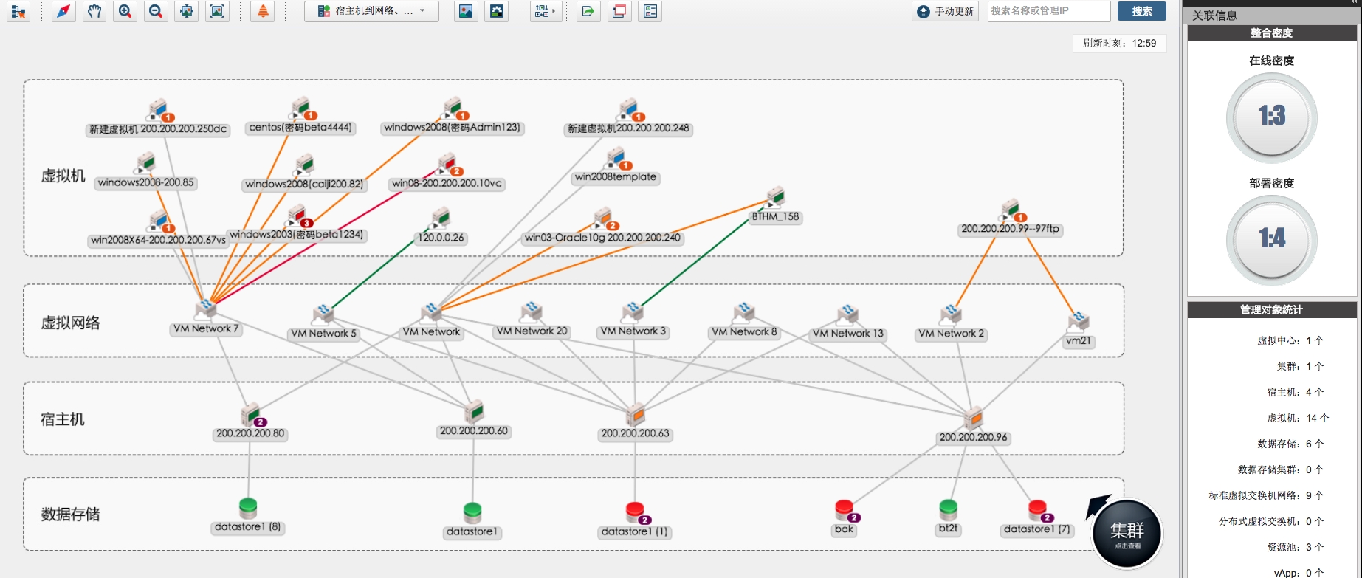Select the hand pan tool

coord(94,11)
